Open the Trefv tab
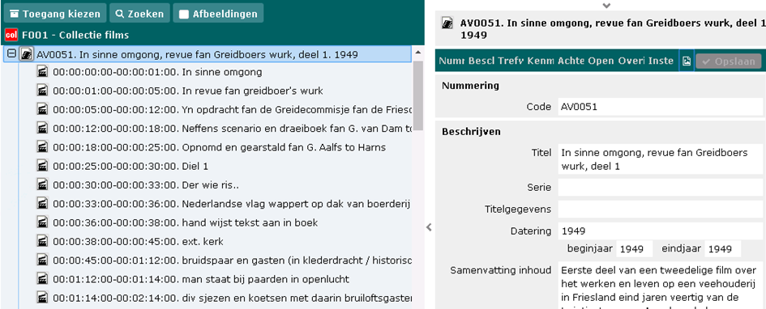This screenshot has height=309, width=766. click(x=511, y=61)
